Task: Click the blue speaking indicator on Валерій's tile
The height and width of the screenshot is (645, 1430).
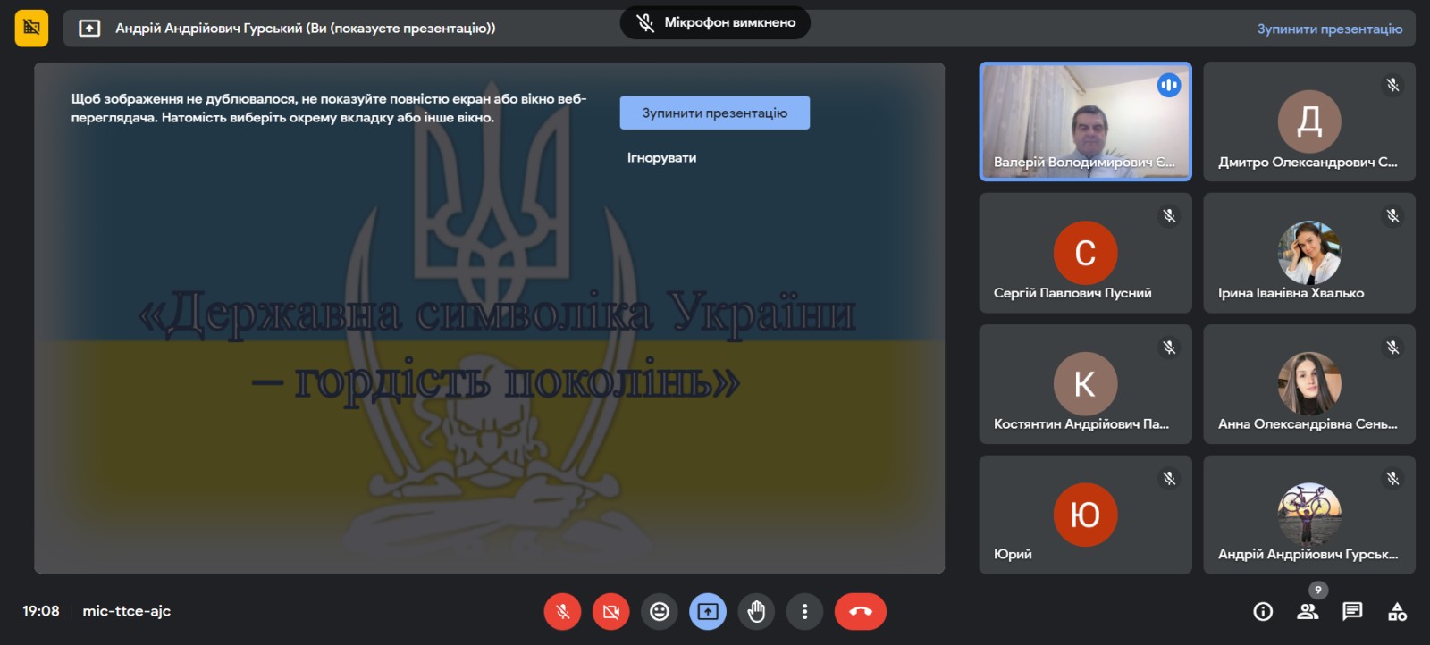Action: click(1169, 85)
